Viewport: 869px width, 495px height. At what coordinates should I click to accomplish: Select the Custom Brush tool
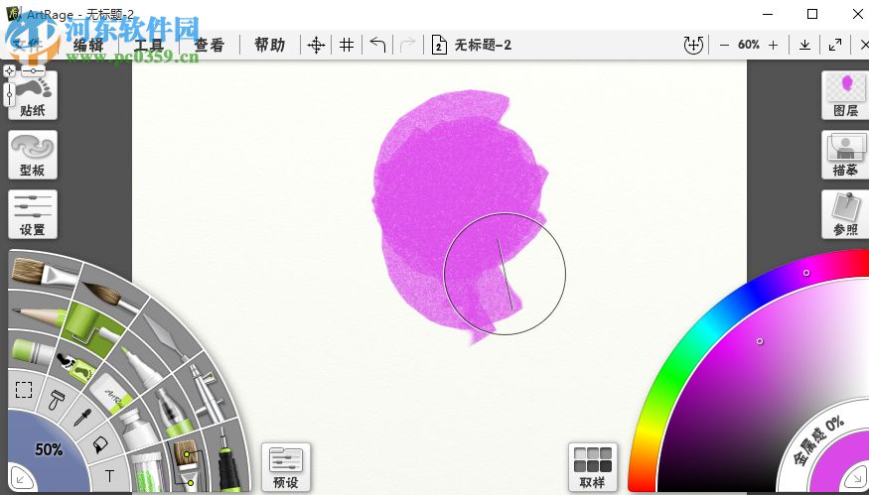point(186,464)
